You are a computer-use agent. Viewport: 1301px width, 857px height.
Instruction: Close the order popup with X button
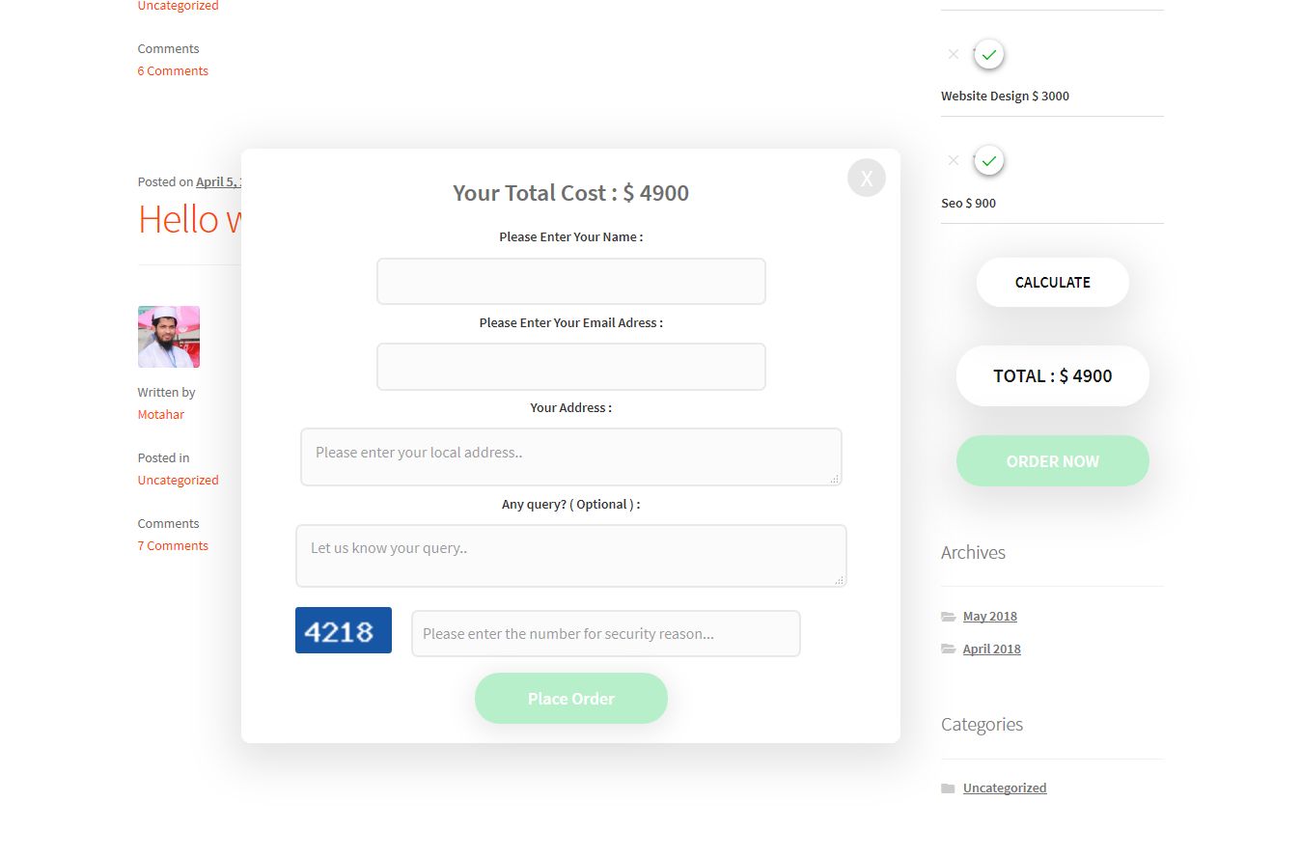pyautogui.click(x=866, y=178)
